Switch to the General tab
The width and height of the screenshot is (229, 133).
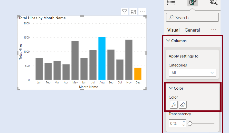coord(192,30)
